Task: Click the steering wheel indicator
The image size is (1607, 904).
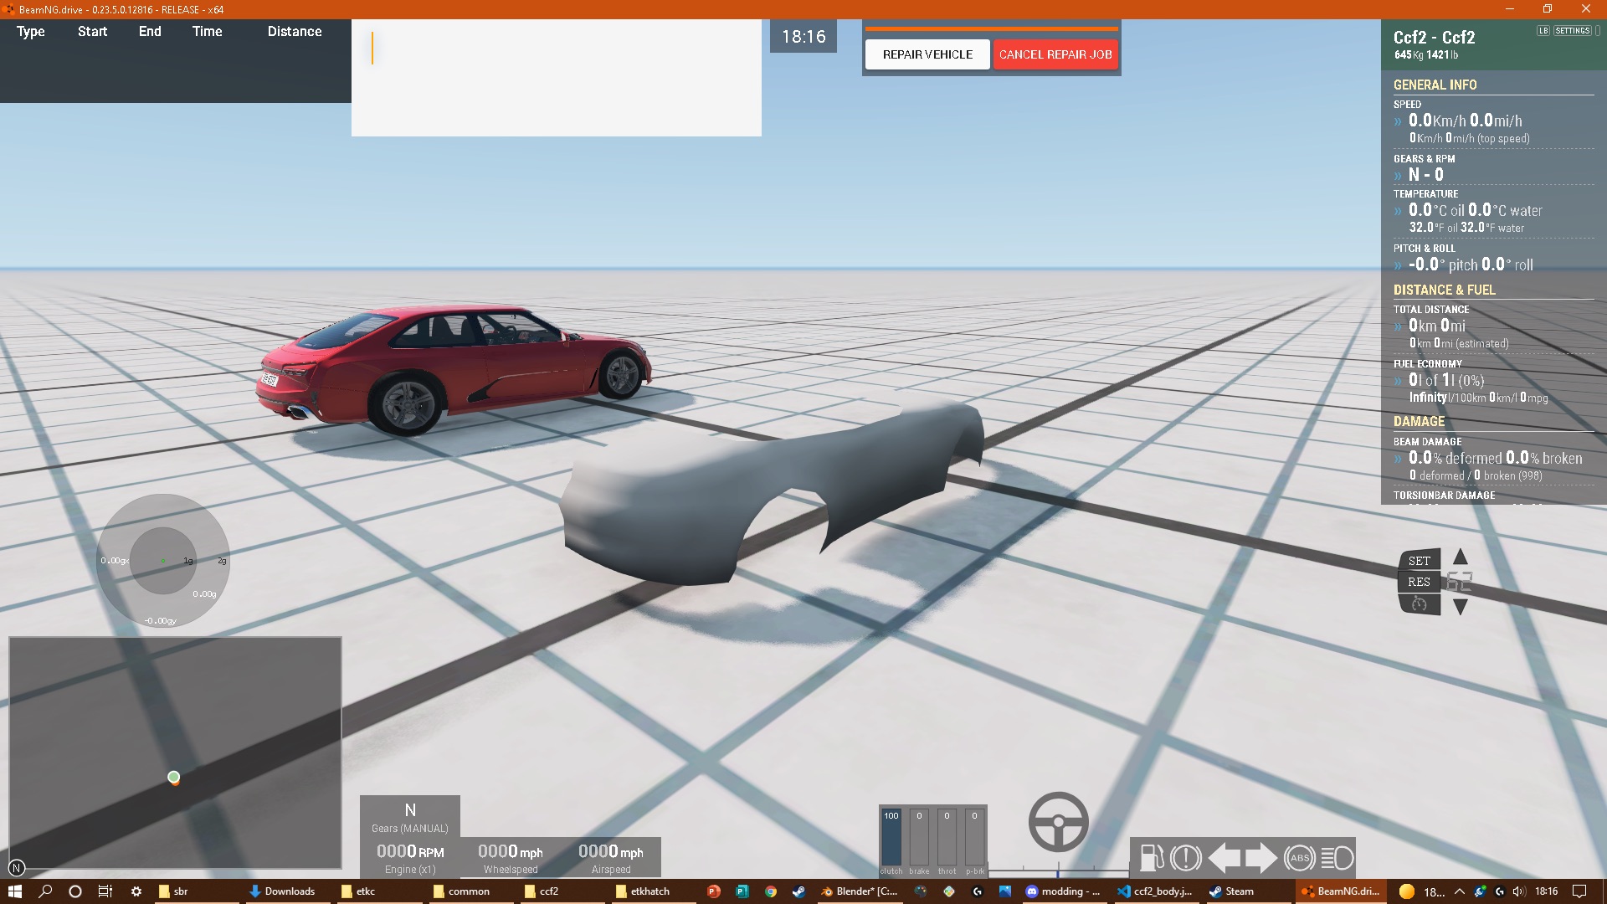Action: (1059, 822)
